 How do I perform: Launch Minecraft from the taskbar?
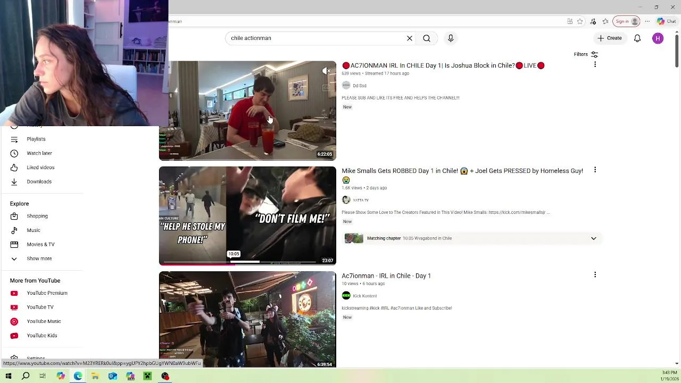point(147,376)
